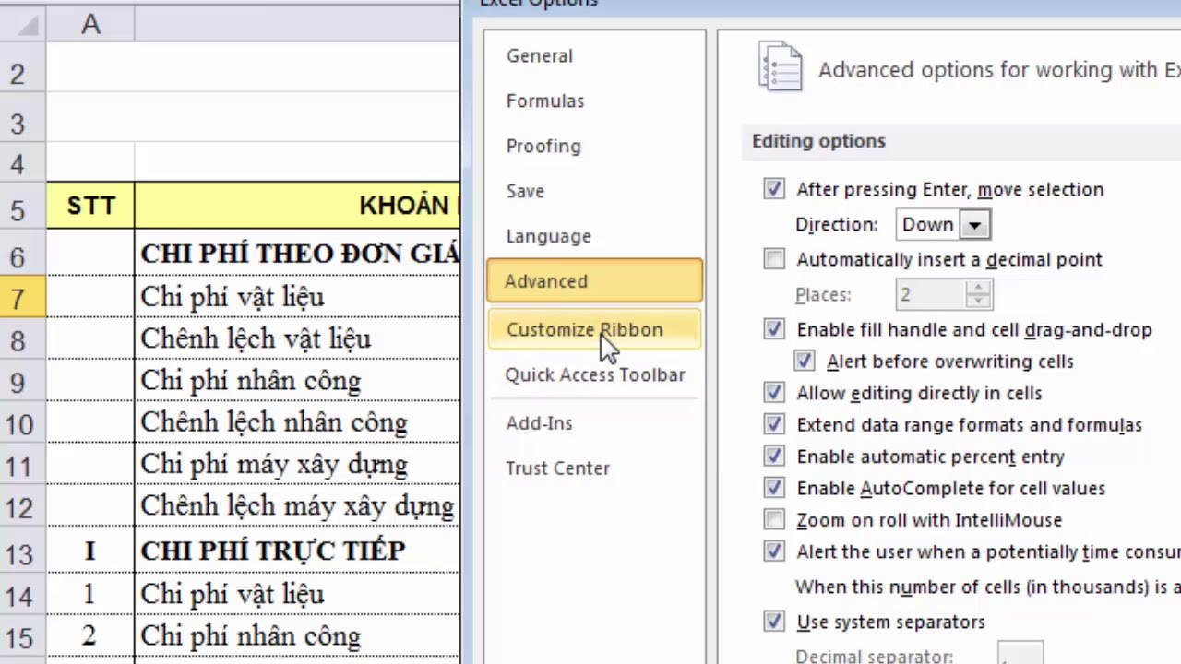The height and width of the screenshot is (664, 1181).
Task: Click the Advanced options document icon
Action: tap(781, 65)
